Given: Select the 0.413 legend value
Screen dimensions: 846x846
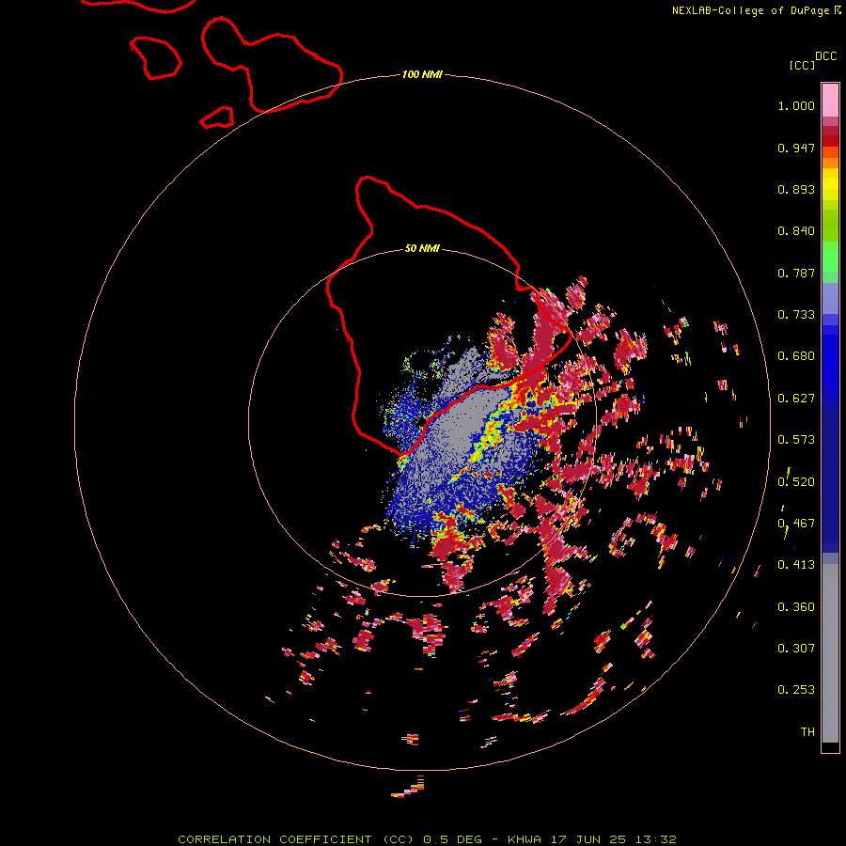Looking at the screenshot, I should click(x=796, y=565).
